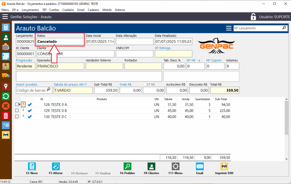Click the scroll down arrow of product list
The height and width of the screenshot is (184, 291).
pos(286,159)
